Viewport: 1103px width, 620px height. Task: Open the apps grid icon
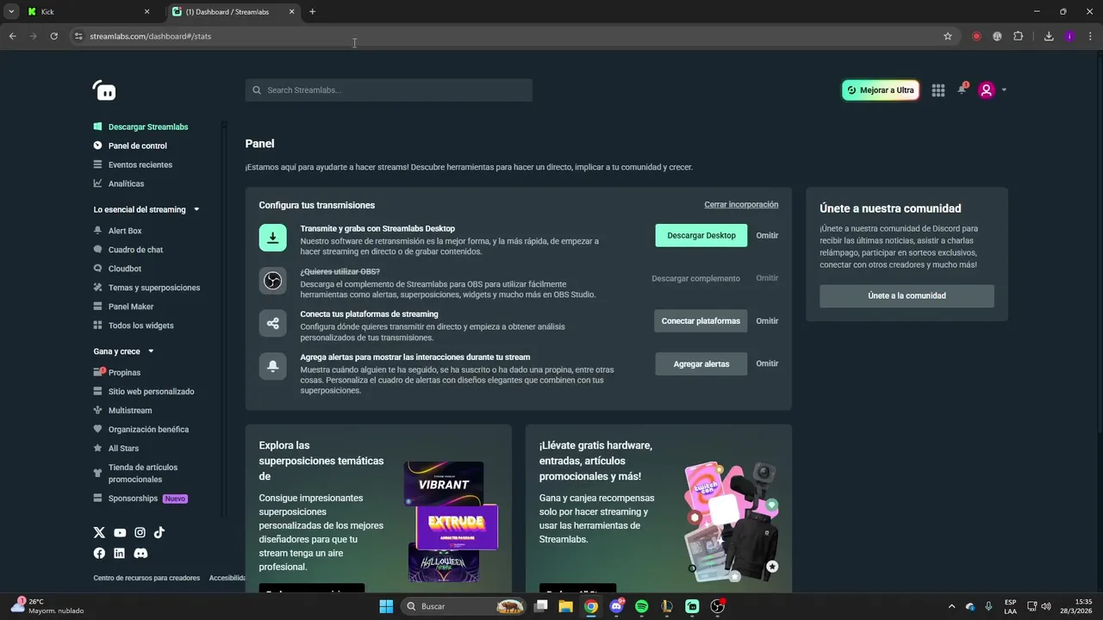point(938,90)
